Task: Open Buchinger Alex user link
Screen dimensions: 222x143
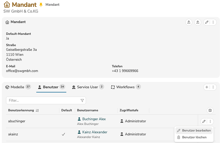Action: point(94,119)
